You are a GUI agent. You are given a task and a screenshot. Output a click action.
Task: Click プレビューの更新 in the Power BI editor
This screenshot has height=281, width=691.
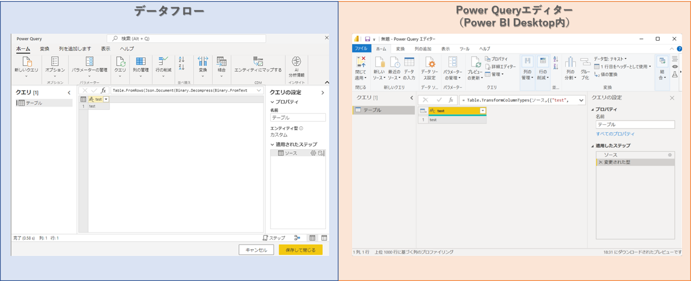click(x=475, y=69)
